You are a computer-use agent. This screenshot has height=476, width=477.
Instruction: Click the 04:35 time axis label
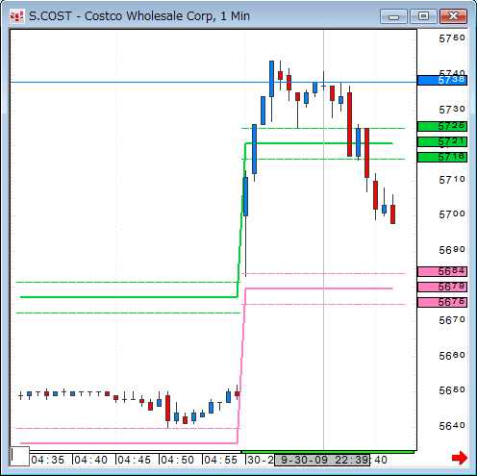click(x=48, y=460)
